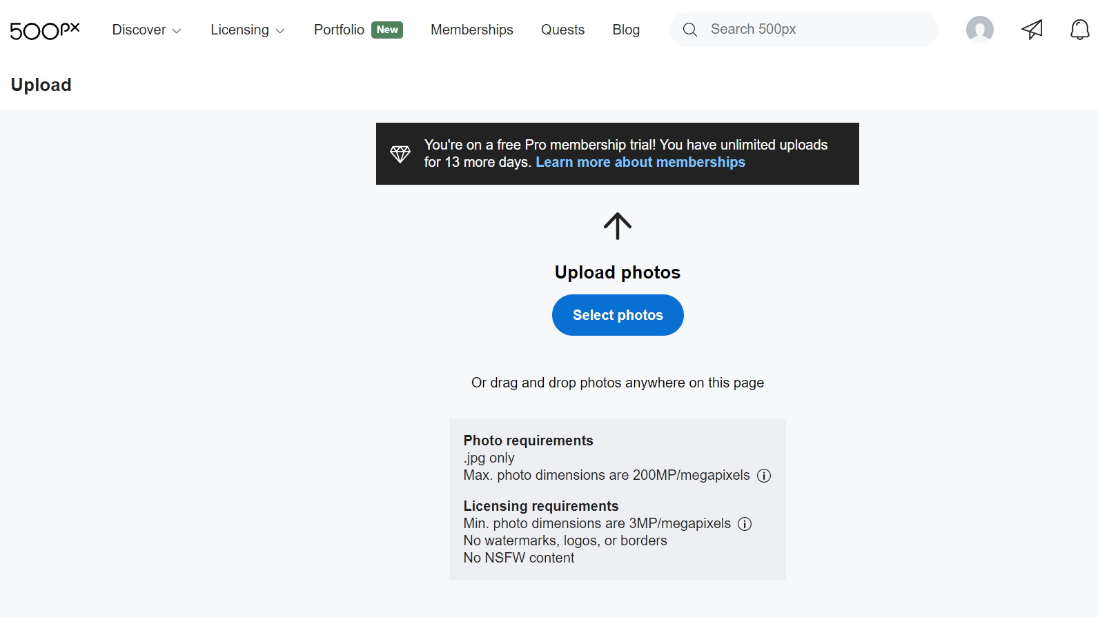Click the Upload photos heading
Image resolution: width=1098 pixels, height=617 pixels.
(618, 272)
